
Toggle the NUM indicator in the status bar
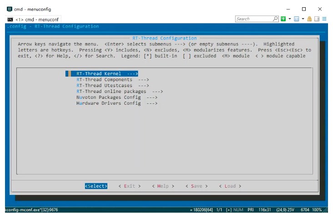coord(238,210)
